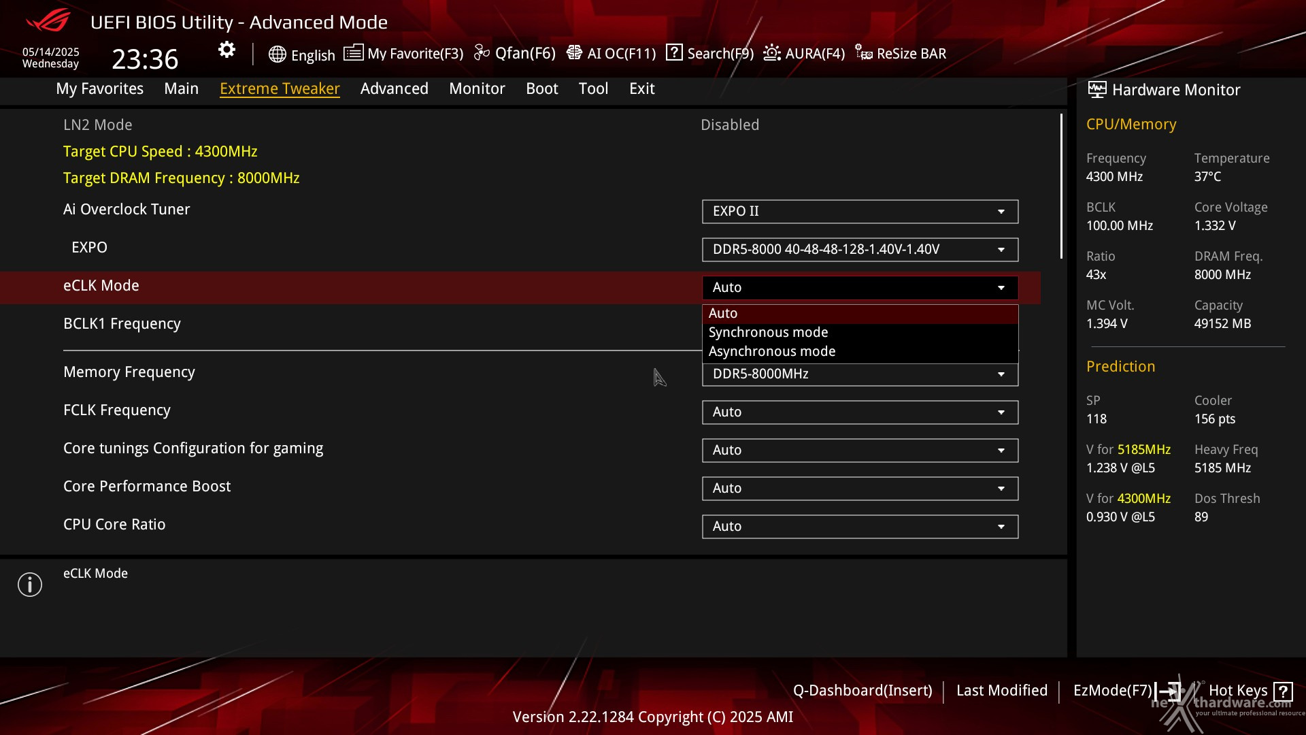Screen dimensions: 1306x735
Task: Click Last Modified
Action: 1002,691
